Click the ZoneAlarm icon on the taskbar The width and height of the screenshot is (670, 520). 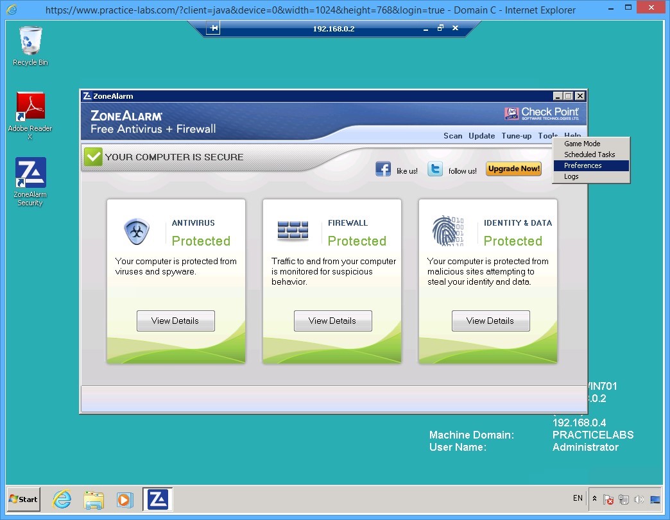point(157,499)
